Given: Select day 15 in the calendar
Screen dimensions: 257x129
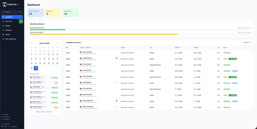Looking at the screenshot, I should click(32, 59).
